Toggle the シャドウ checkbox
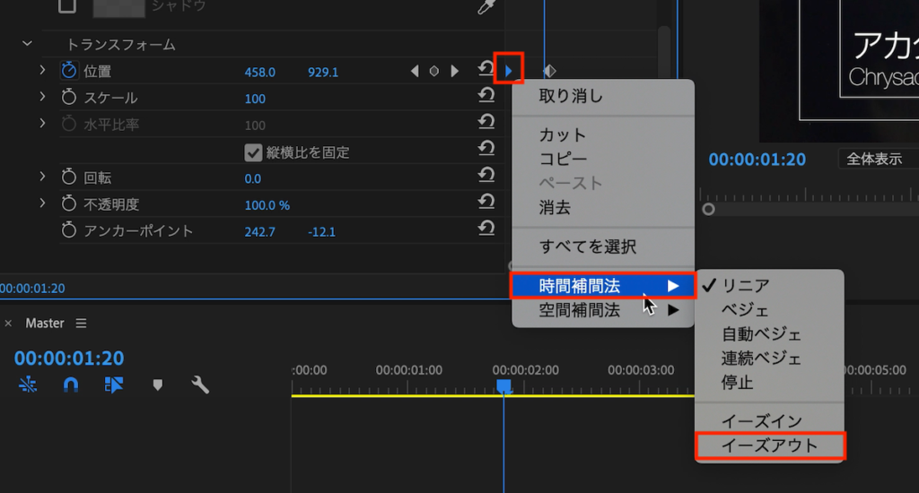This screenshot has height=493, width=919. pos(67,6)
